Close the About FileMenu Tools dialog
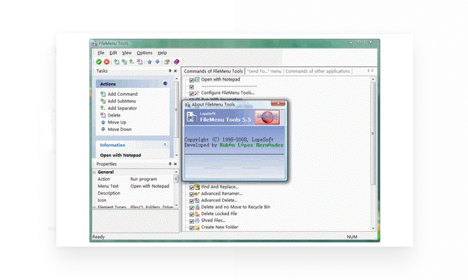The width and height of the screenshot is (468, 280). (278, 103)
